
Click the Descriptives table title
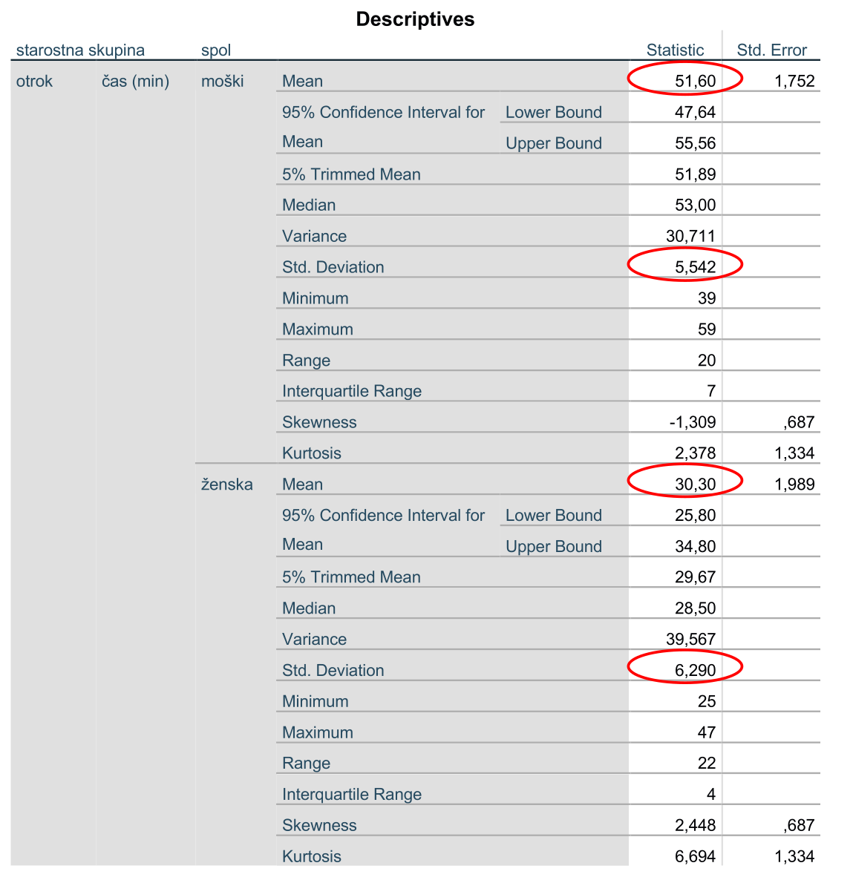click(415, 19)
